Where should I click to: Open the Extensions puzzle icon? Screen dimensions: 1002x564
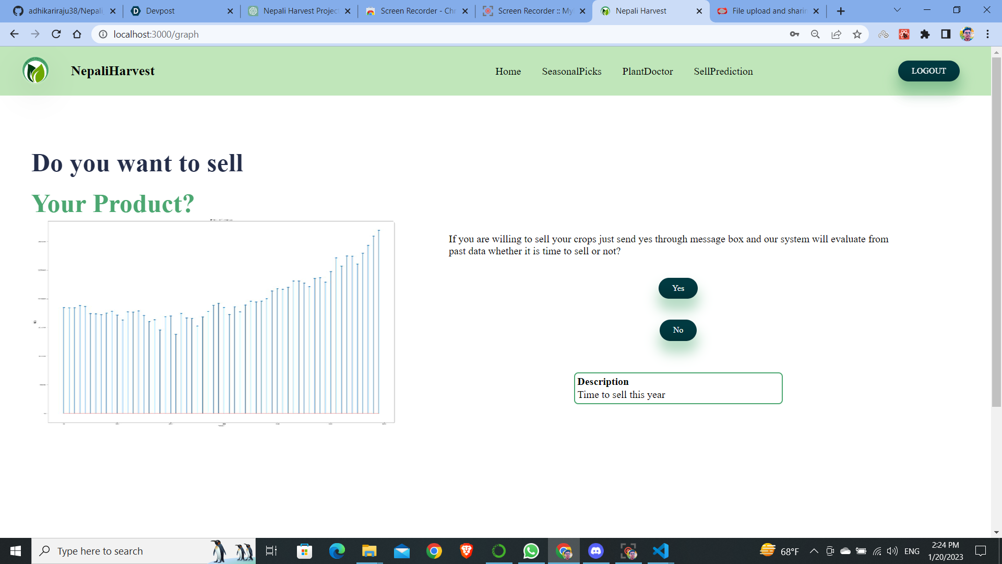(x=925, y=34)
